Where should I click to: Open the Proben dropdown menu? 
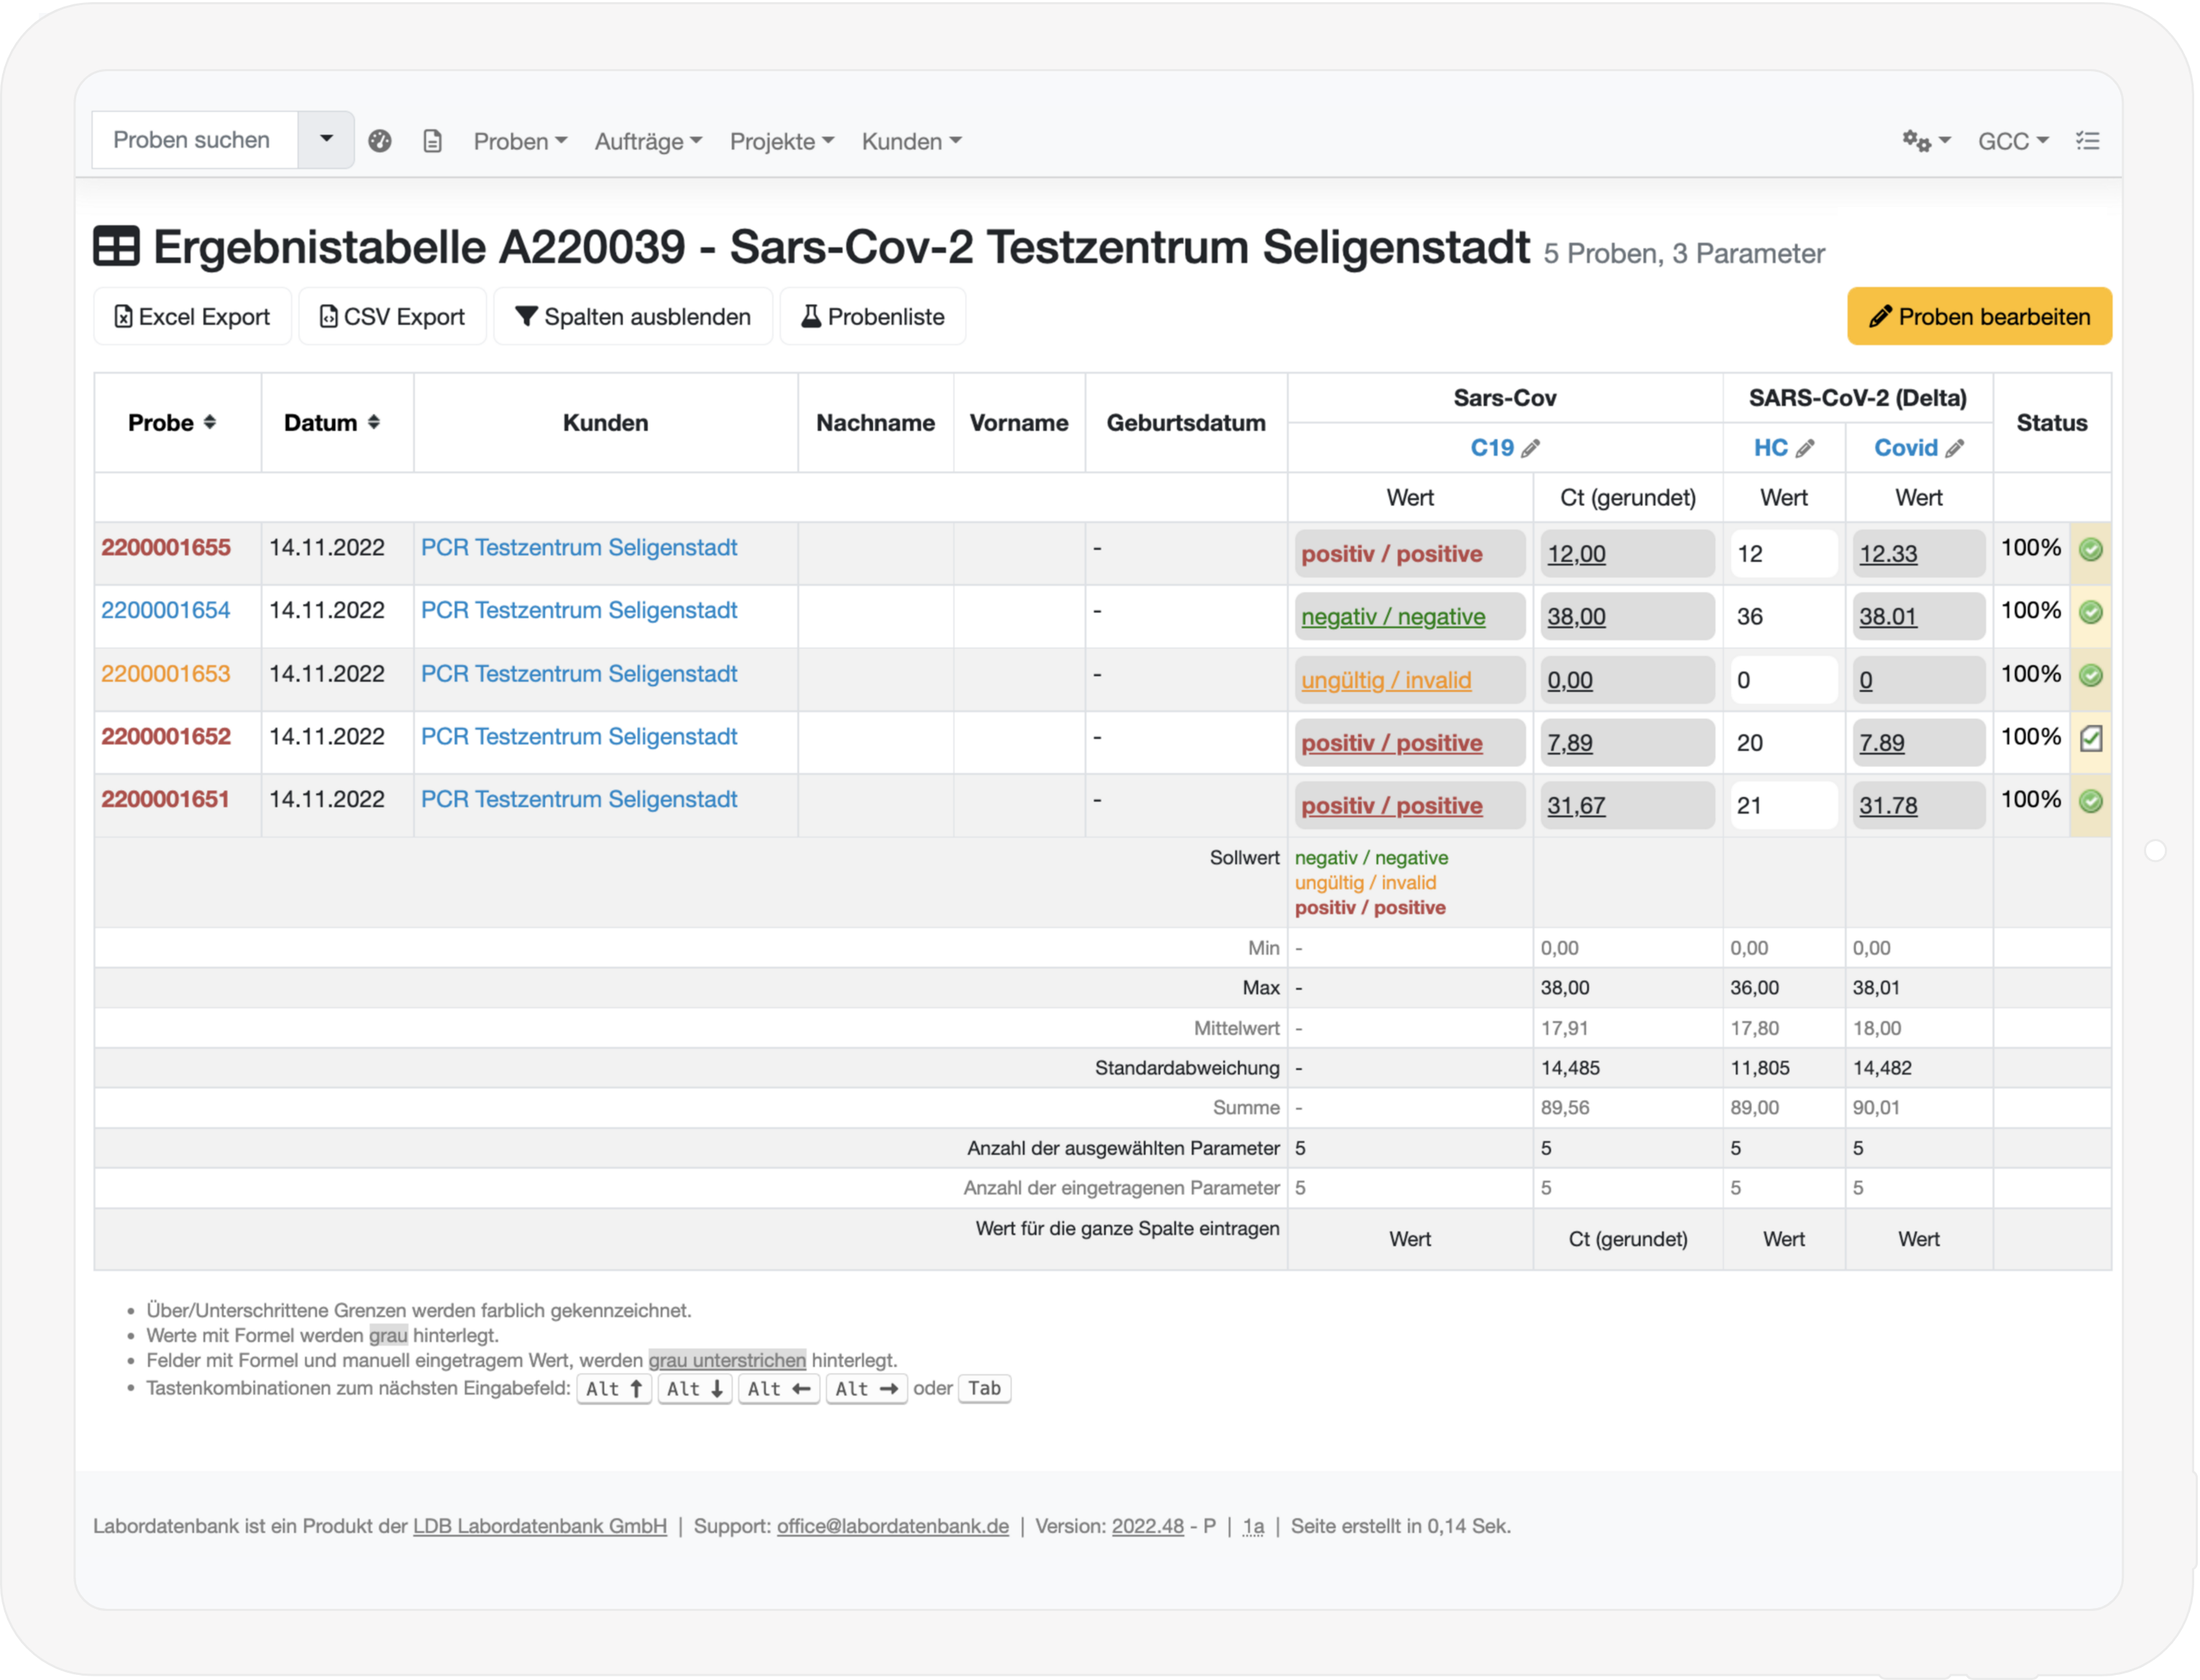(x=519, y=141)
